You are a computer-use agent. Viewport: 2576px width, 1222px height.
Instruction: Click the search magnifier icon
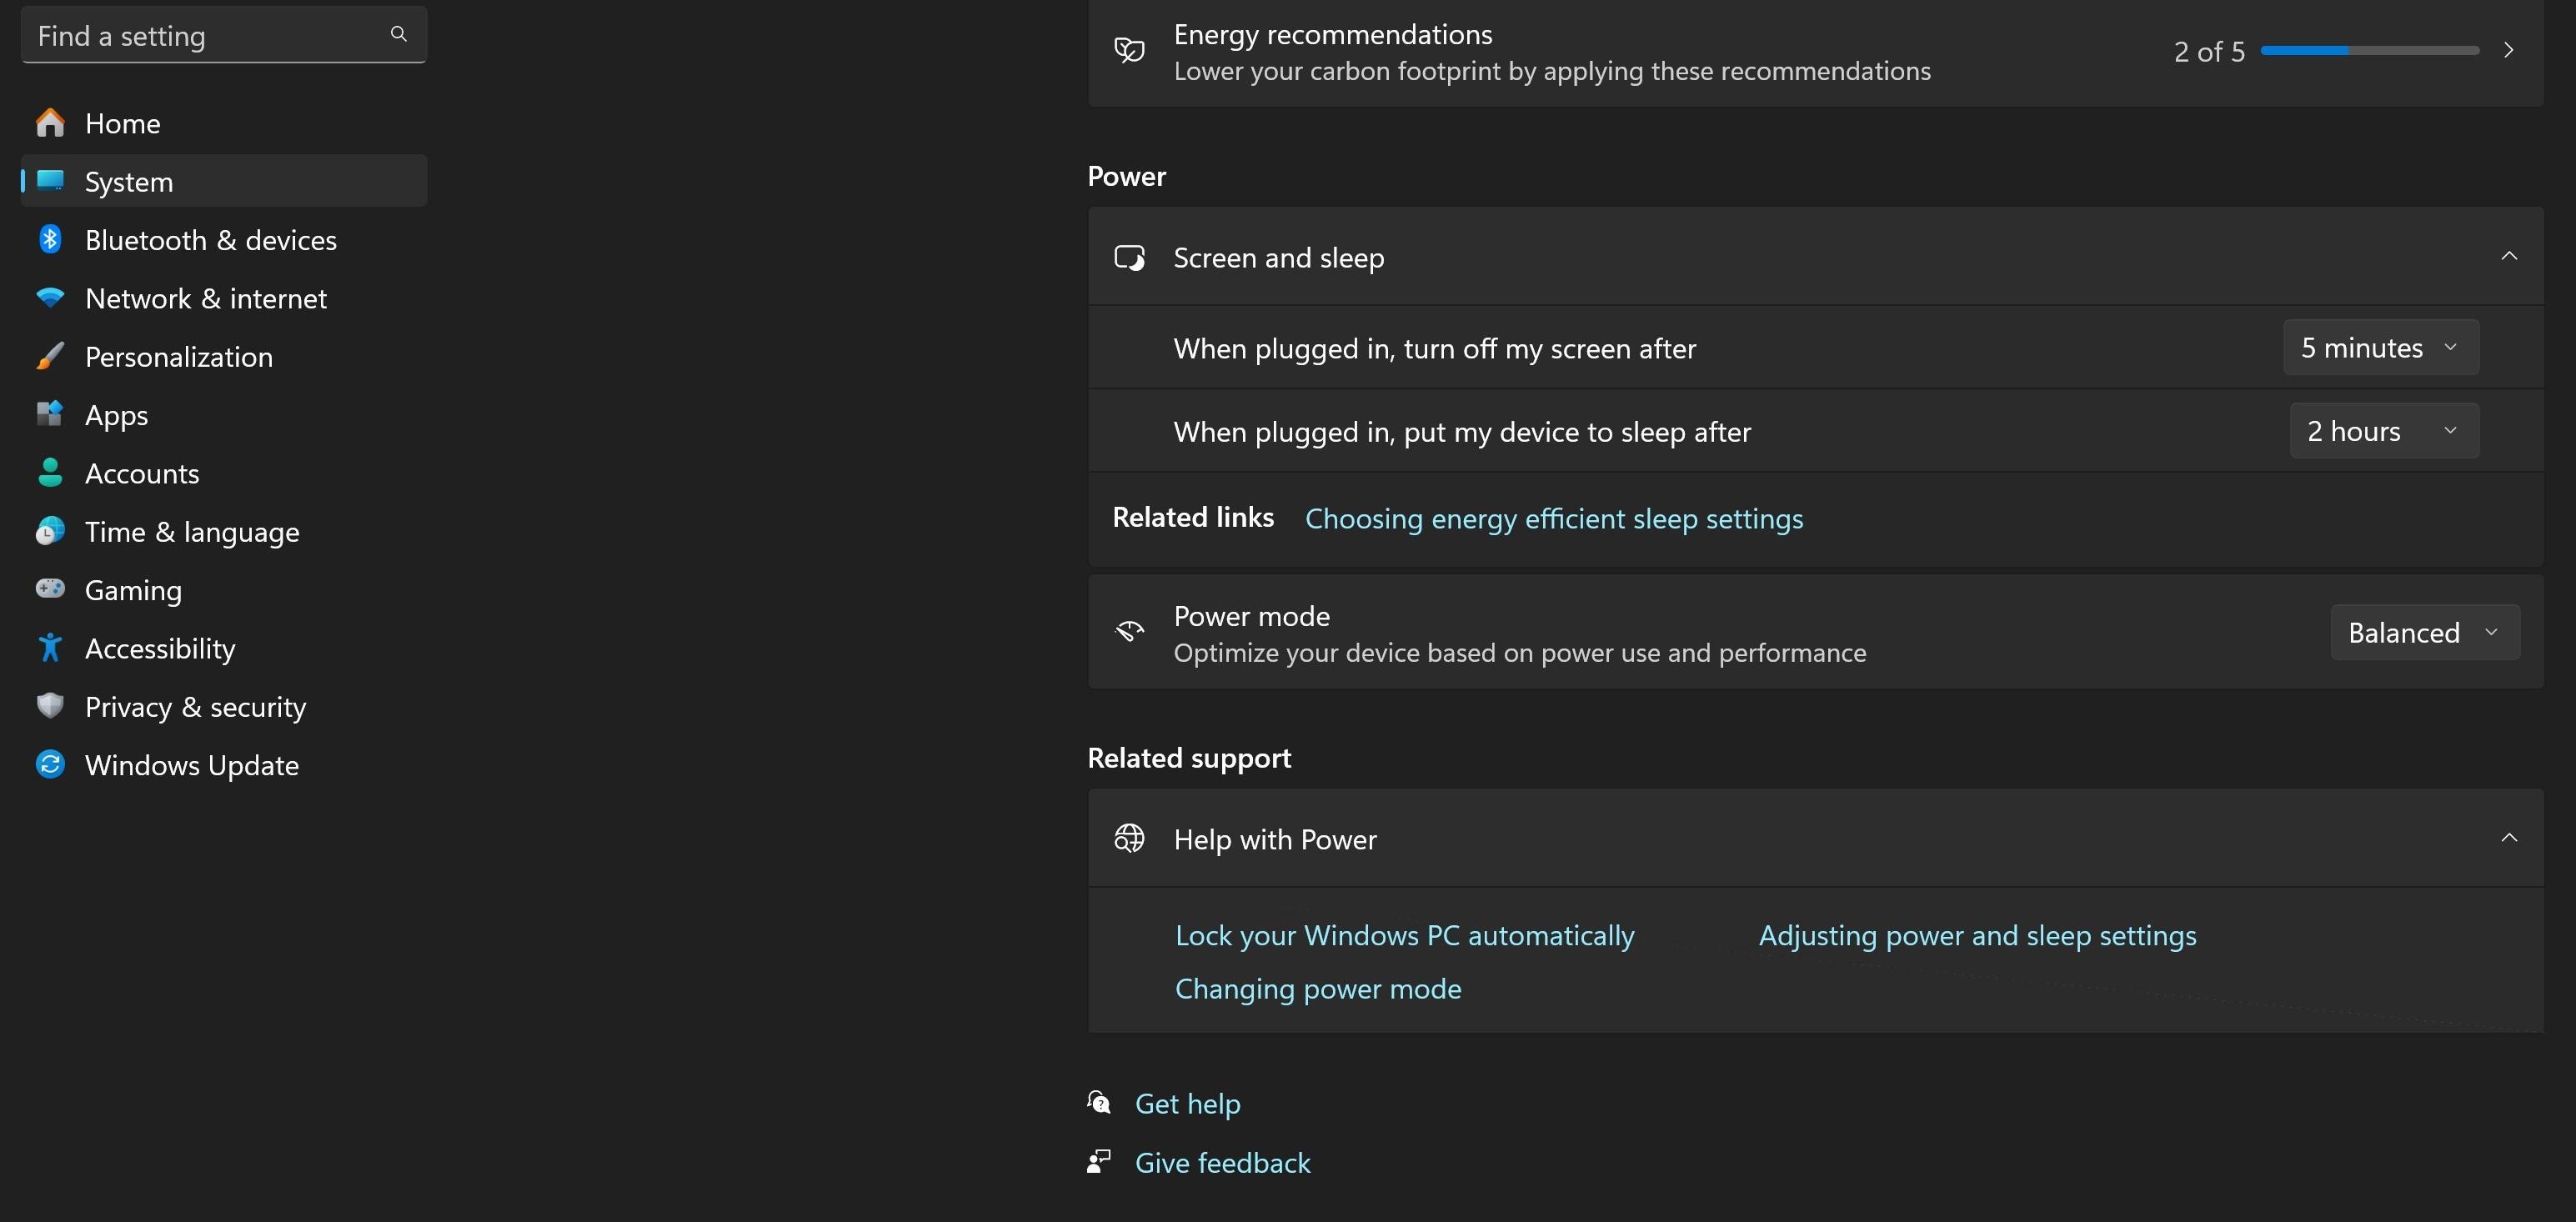pos(398,35)
